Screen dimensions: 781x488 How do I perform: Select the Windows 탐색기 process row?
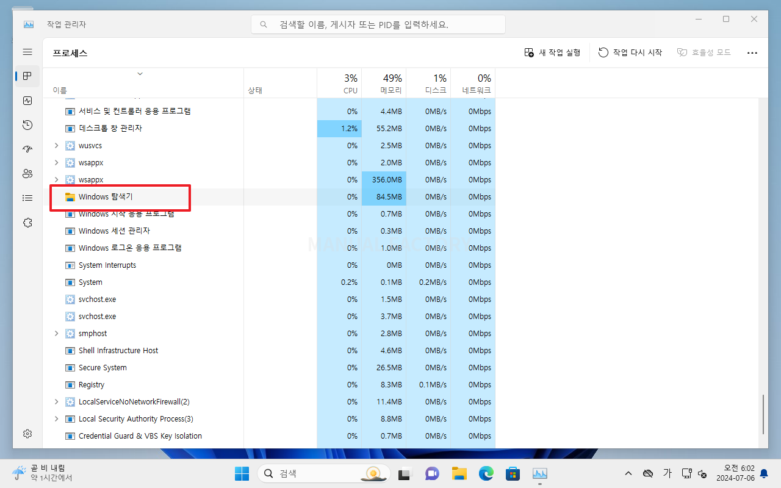pos(269,197)
